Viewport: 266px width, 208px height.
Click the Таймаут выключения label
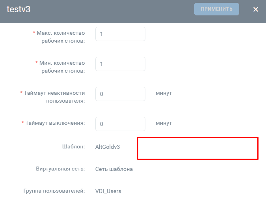click(54, 123)
